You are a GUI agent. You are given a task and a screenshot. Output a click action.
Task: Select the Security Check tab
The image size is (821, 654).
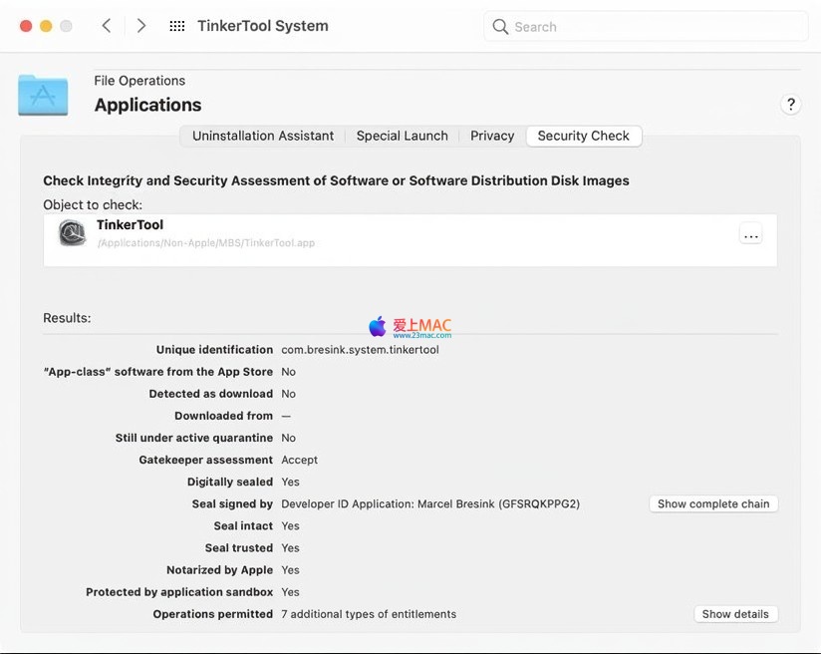tap(583, 136)
